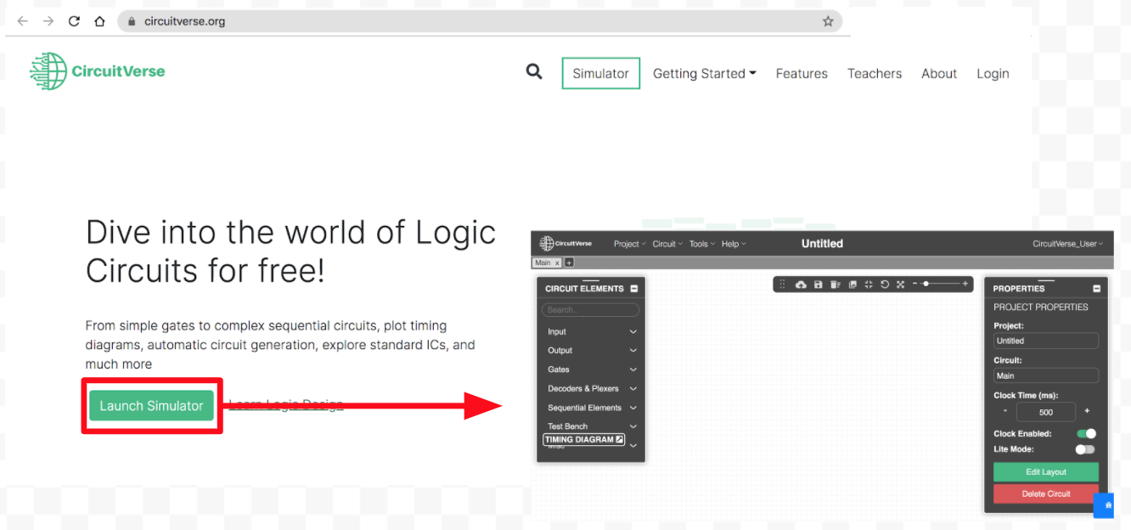Click the delete selected trash icon

tap(835, 285)
